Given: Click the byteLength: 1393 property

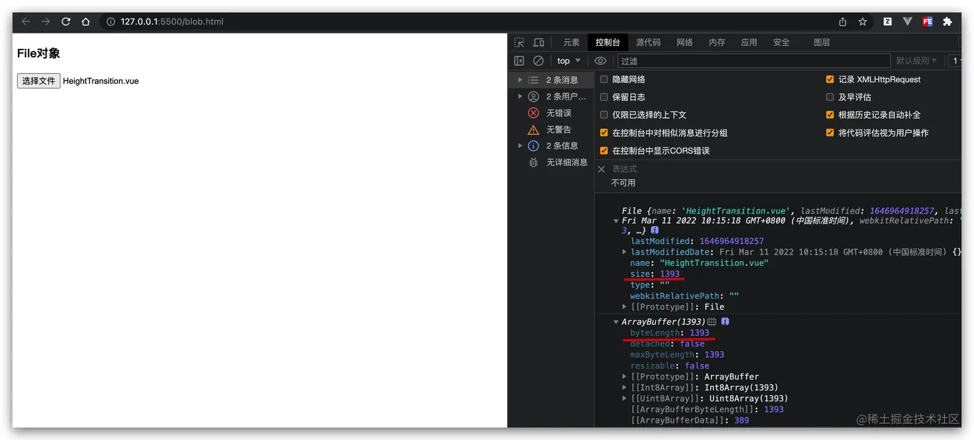Looking at the screenshot, I should click(670, 332).
